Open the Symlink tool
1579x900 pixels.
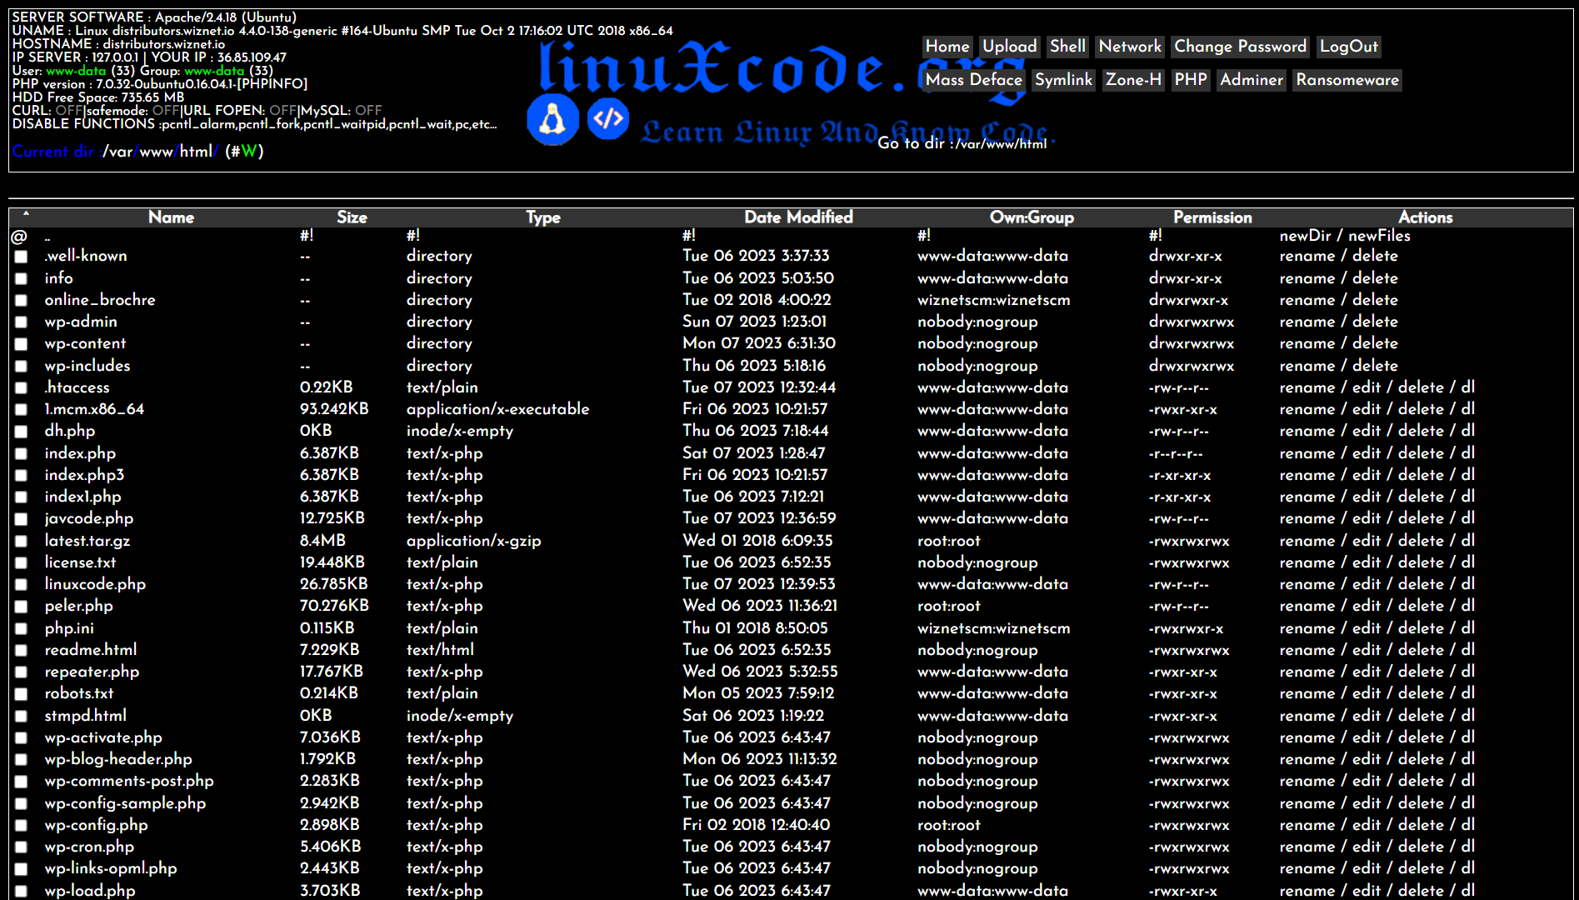(1063, 80)
